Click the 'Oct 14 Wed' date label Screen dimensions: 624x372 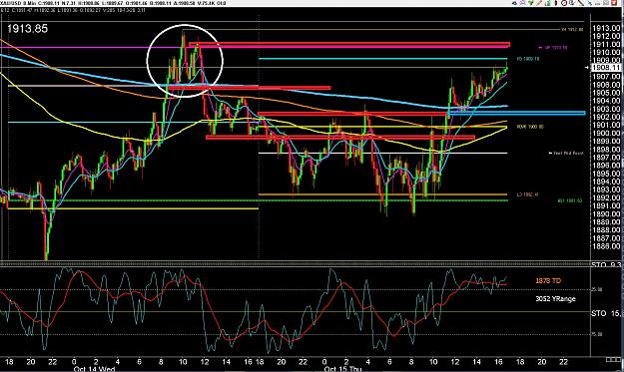(x=94, y=369)
